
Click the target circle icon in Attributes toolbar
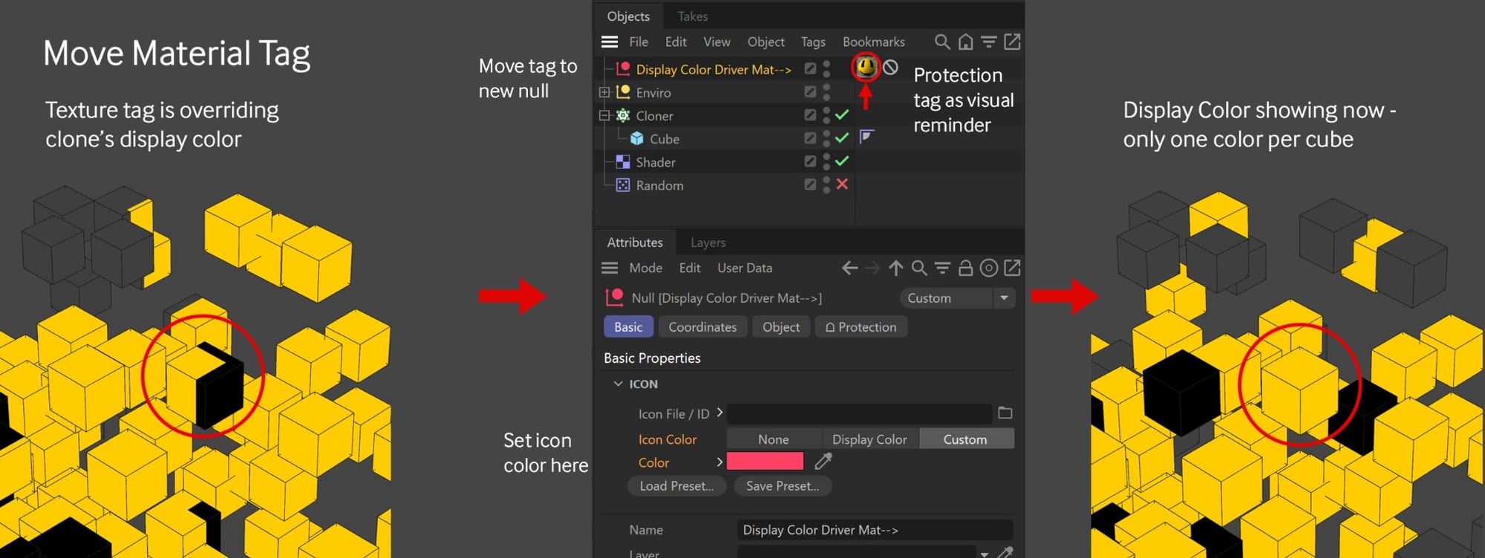(988, 268)
